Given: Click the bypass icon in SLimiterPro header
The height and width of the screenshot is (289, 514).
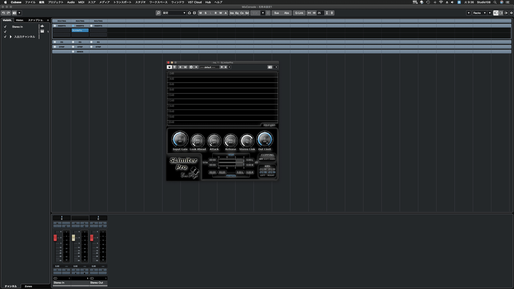Looking at the screenshot, I should [x=174, y=67].
